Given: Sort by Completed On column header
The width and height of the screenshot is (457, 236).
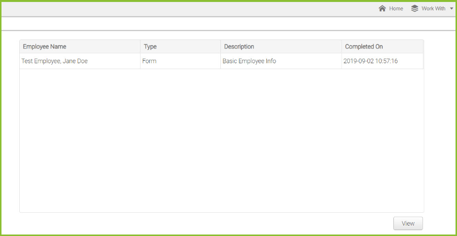Looking at the screenshot, I should pos(383,47).
